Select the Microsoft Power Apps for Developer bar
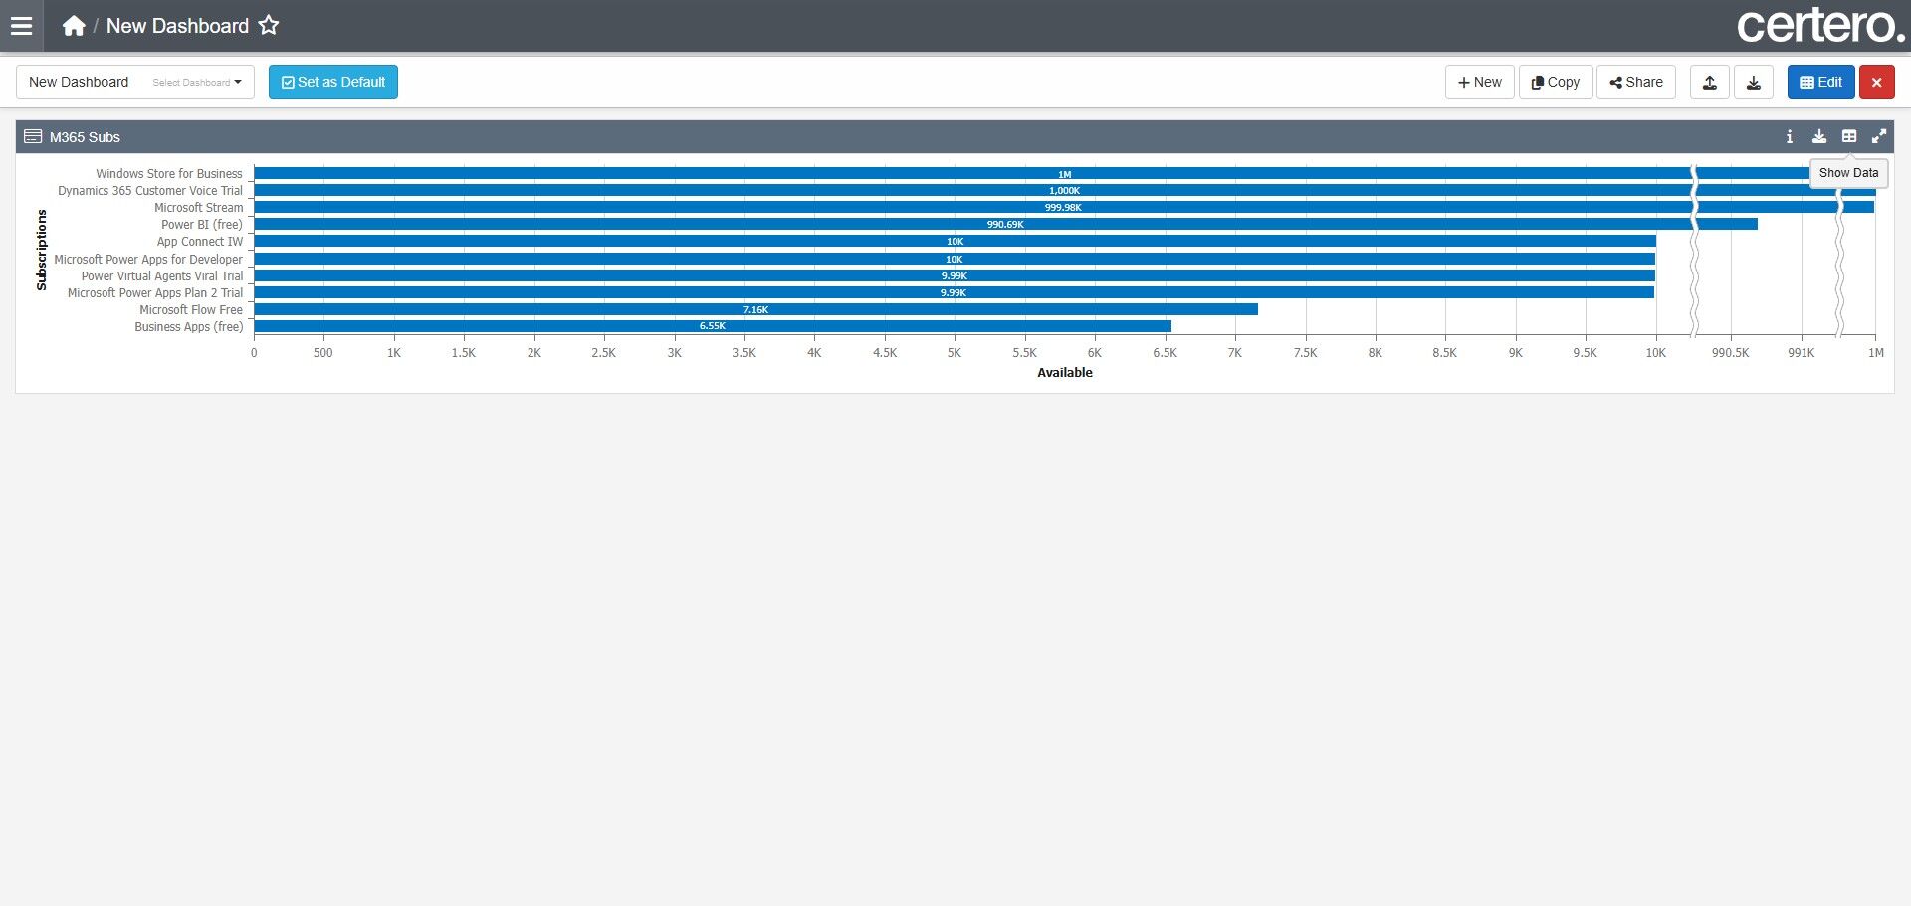Image resolution: width=1911 pixels, height=906 pixels. pyautogui.click(x=955, y=259)
